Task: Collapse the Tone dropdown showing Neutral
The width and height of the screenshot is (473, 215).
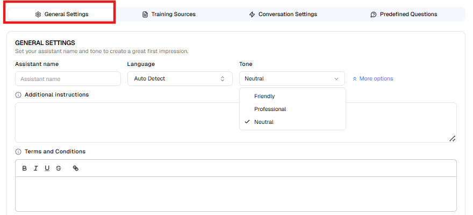Action: [x=292, y=79]
